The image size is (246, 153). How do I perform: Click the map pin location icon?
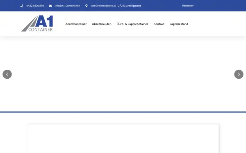86,6
